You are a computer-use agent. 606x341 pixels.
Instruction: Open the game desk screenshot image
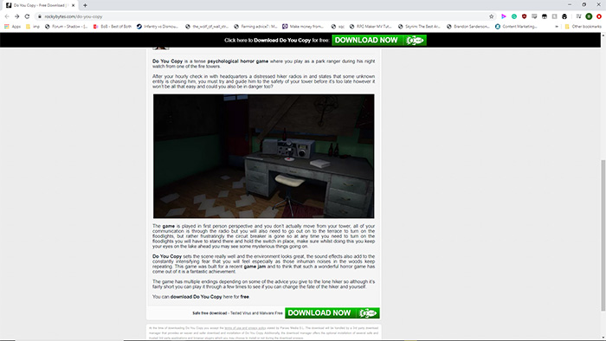[263, 156]
